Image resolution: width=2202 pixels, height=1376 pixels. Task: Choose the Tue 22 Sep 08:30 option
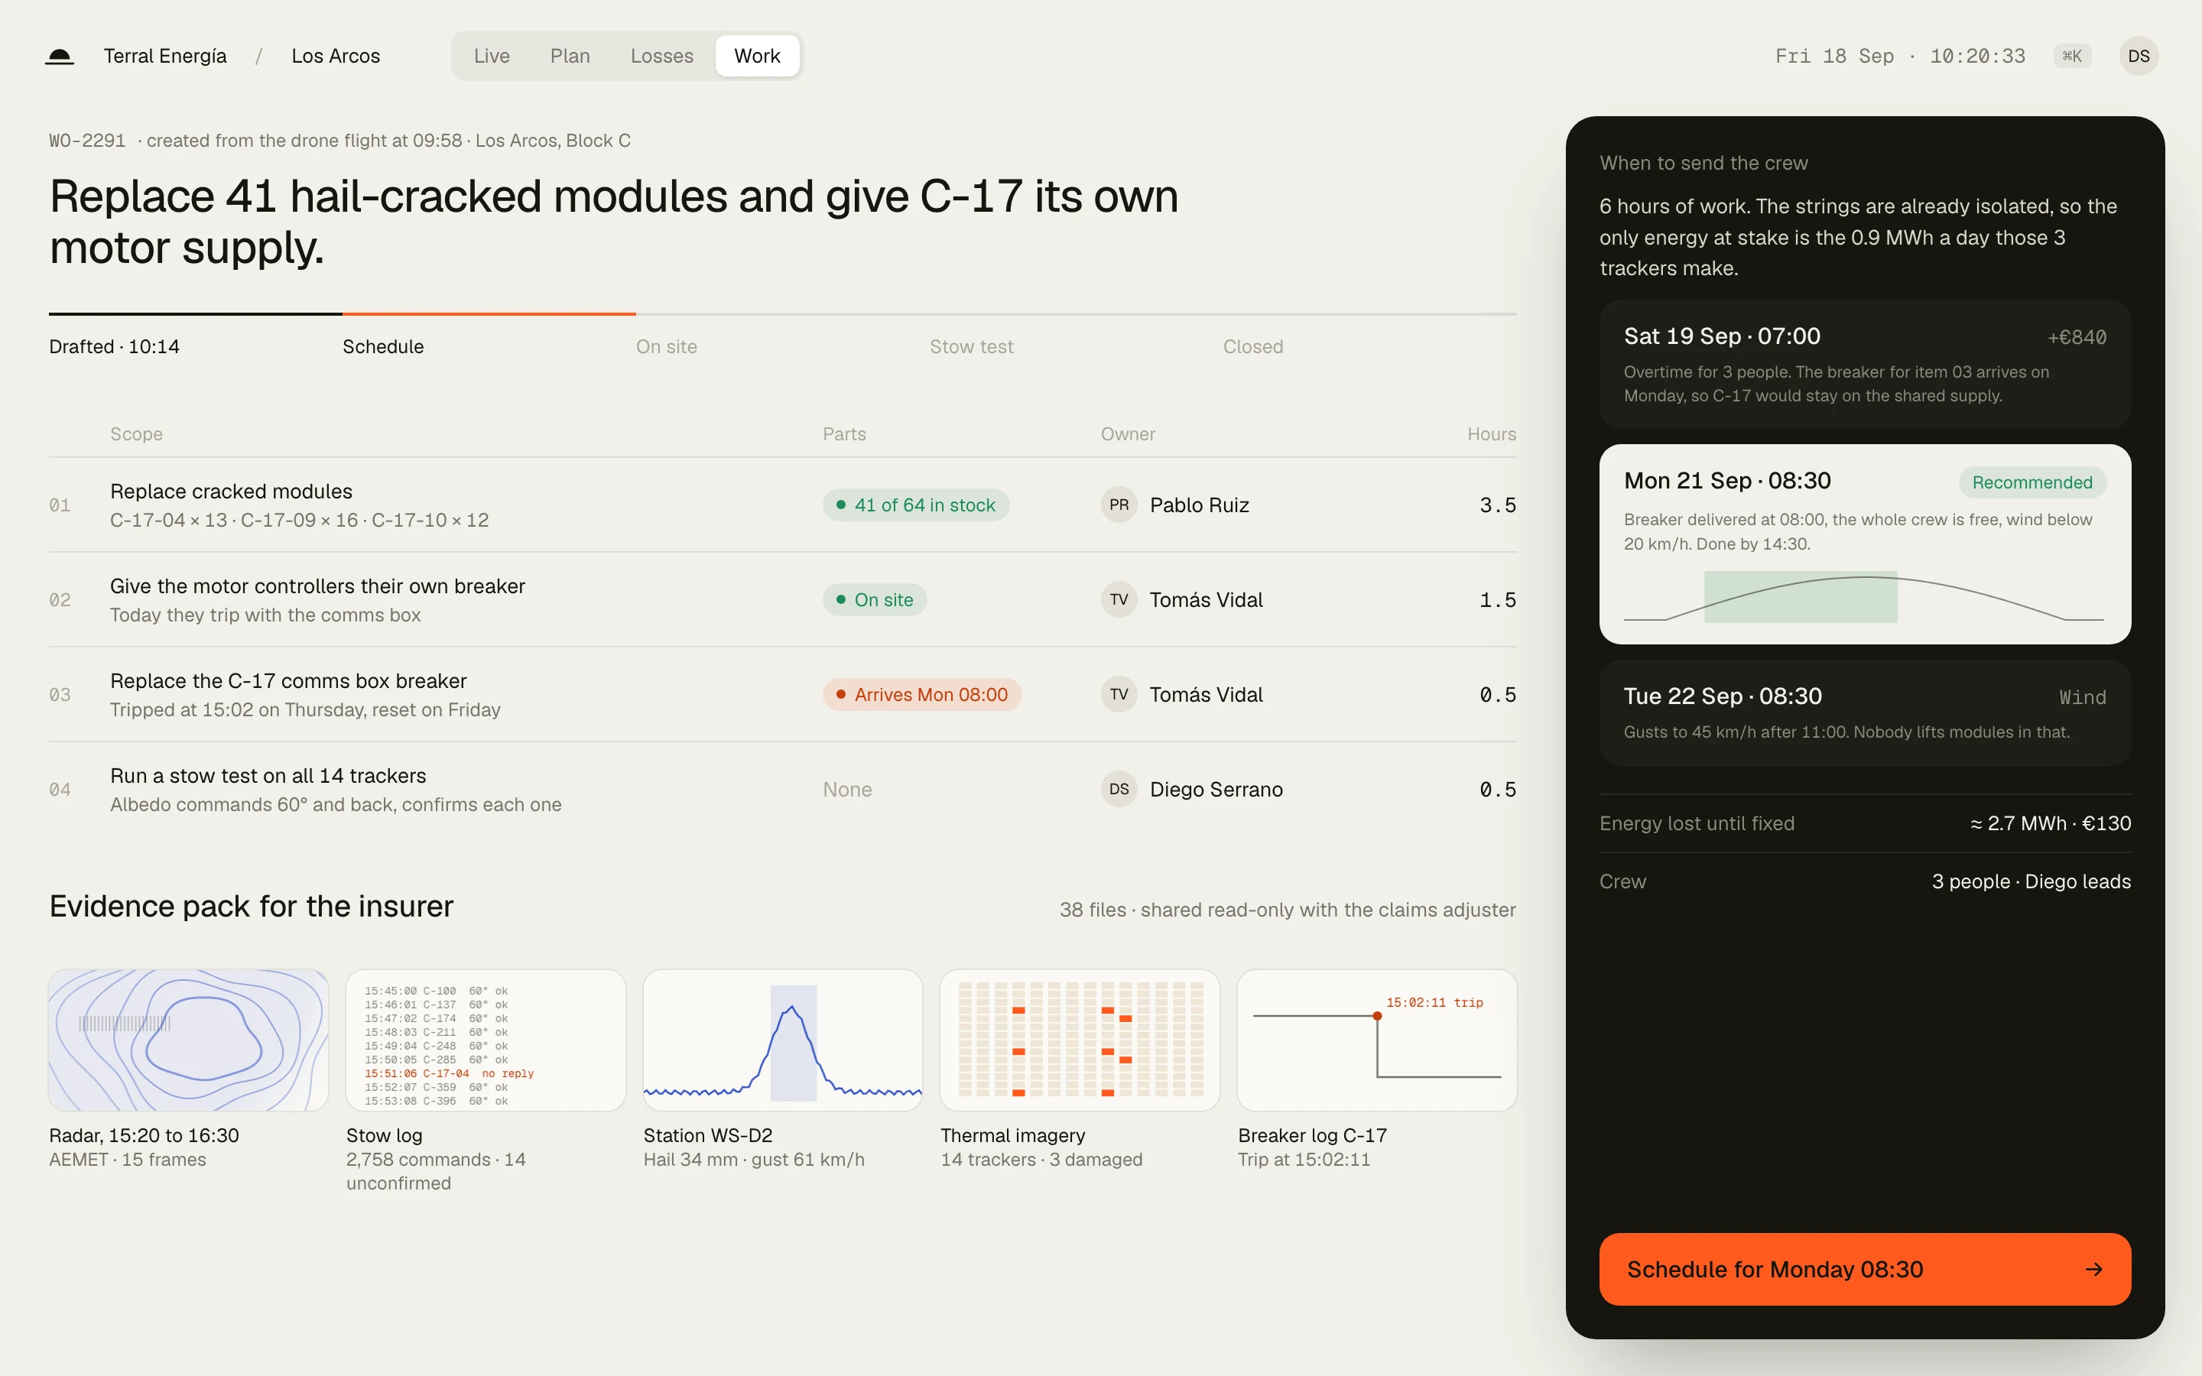pyautogui.click(x=1864, y=712)
